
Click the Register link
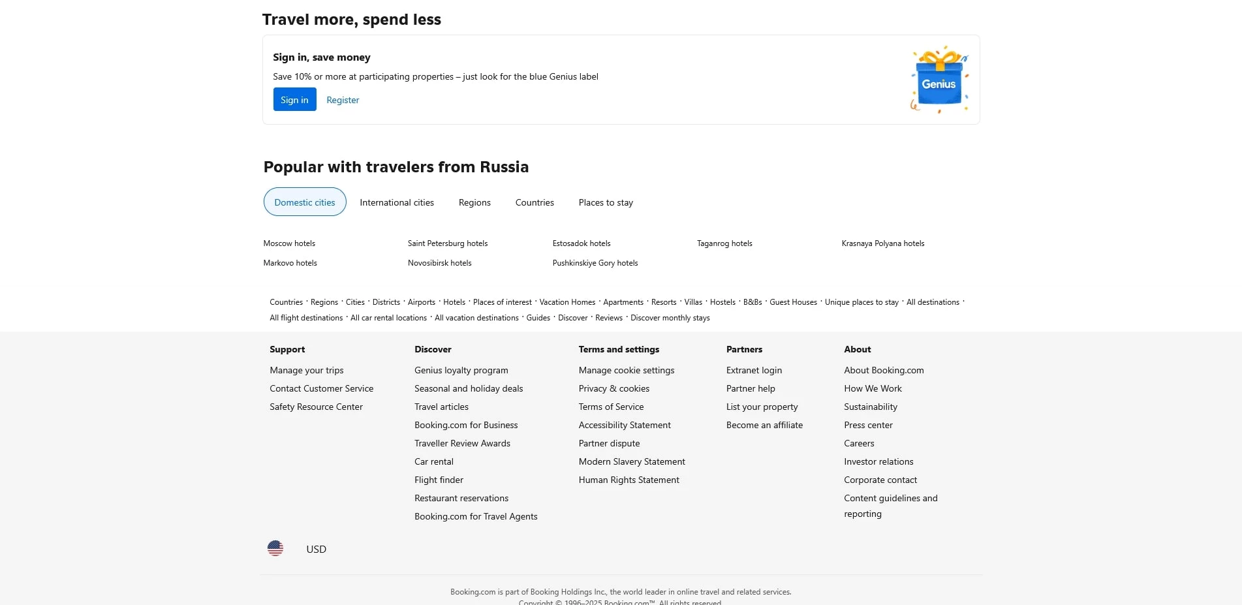pyautogui.click(x=343, y=100)
